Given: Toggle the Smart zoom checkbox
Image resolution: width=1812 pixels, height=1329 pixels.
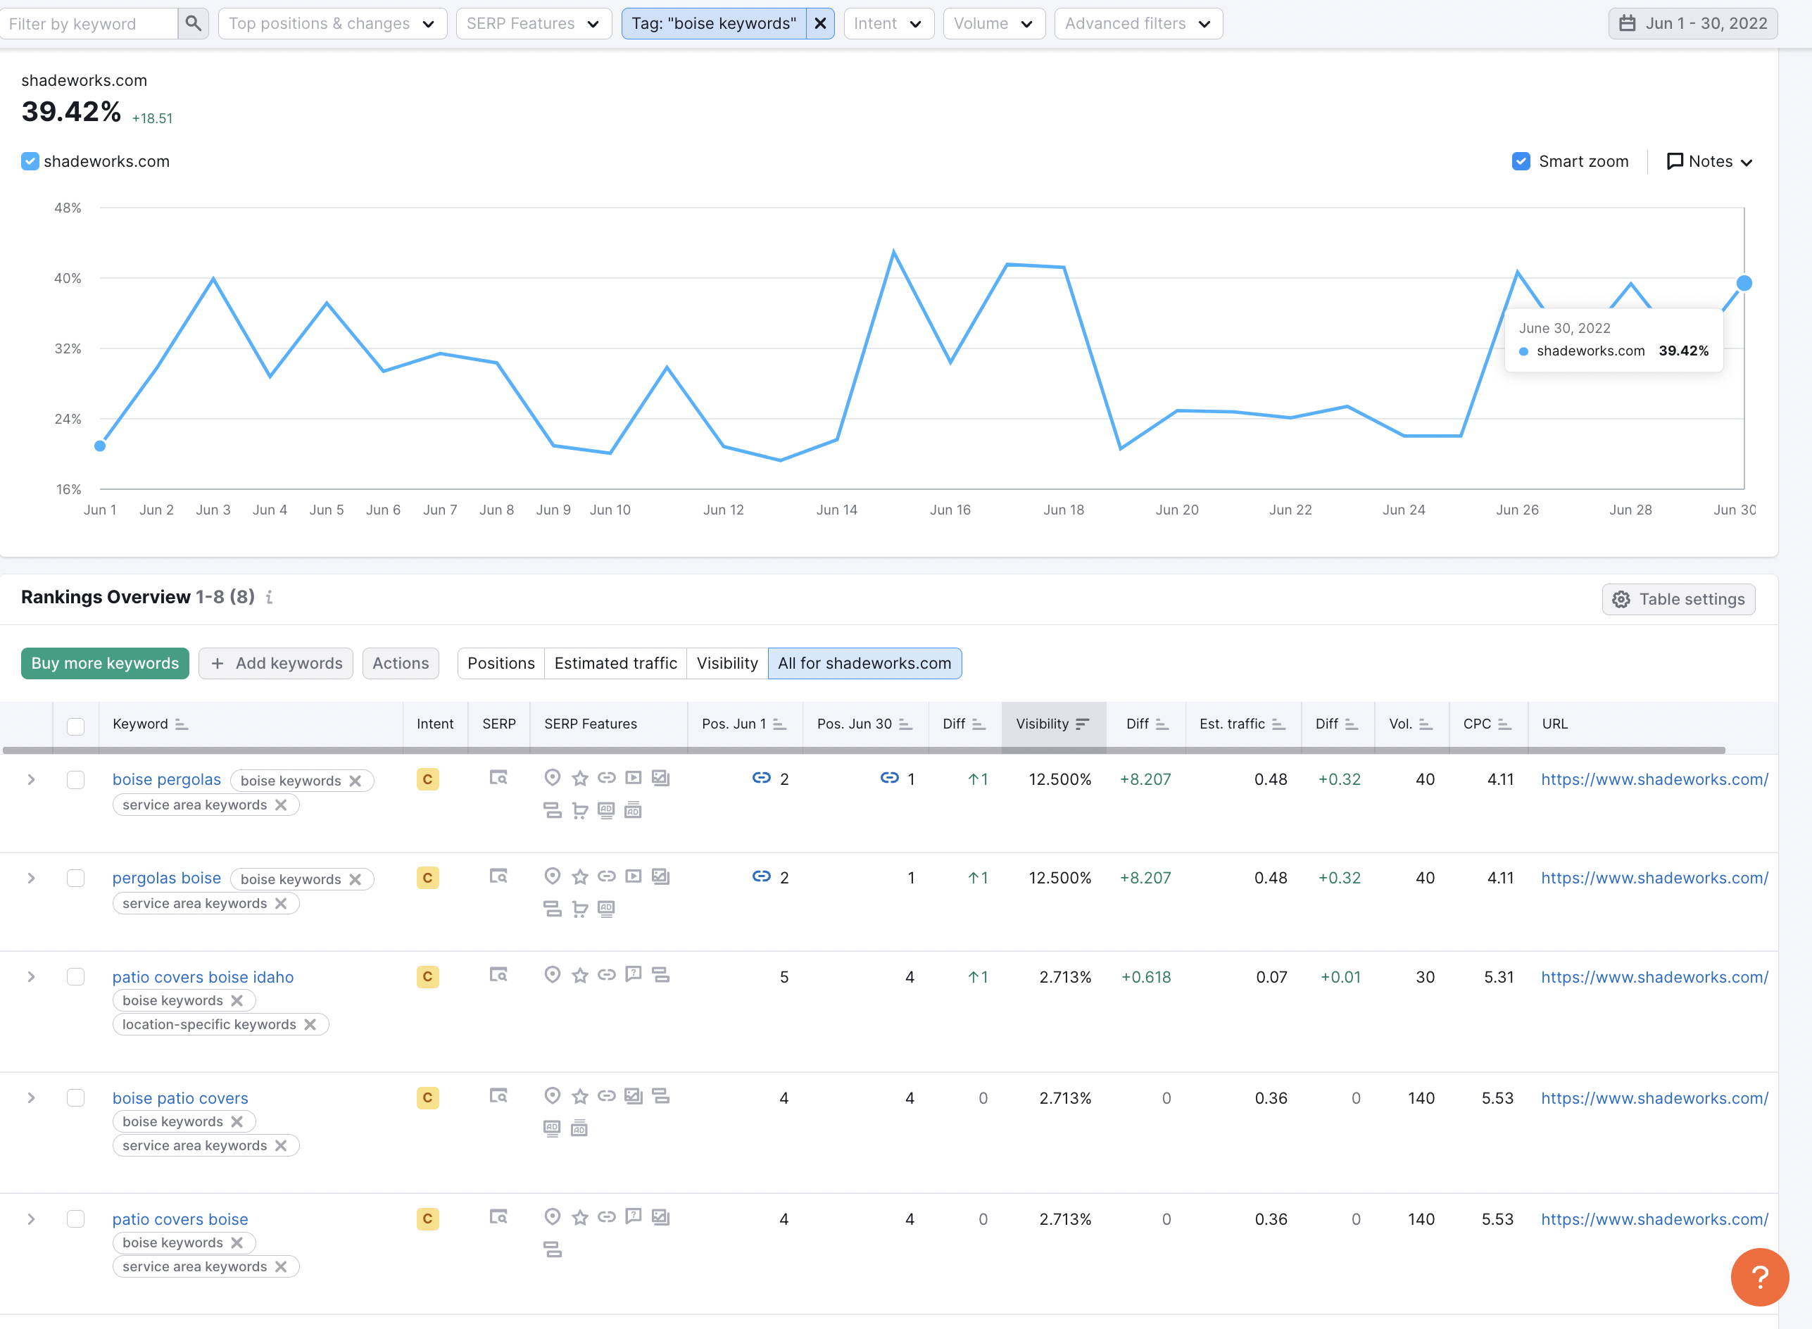Looking at the screenshot, I should tap(1521, 162).
